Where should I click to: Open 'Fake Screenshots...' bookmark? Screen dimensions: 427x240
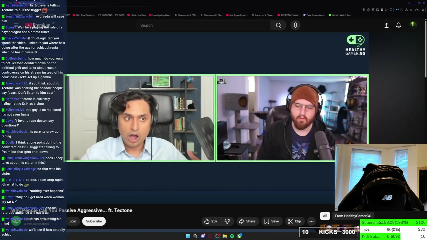pos(314,15)
